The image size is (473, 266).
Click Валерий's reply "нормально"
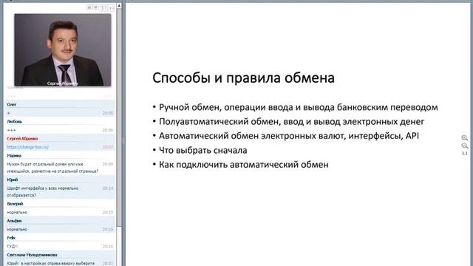pos(17,212)
